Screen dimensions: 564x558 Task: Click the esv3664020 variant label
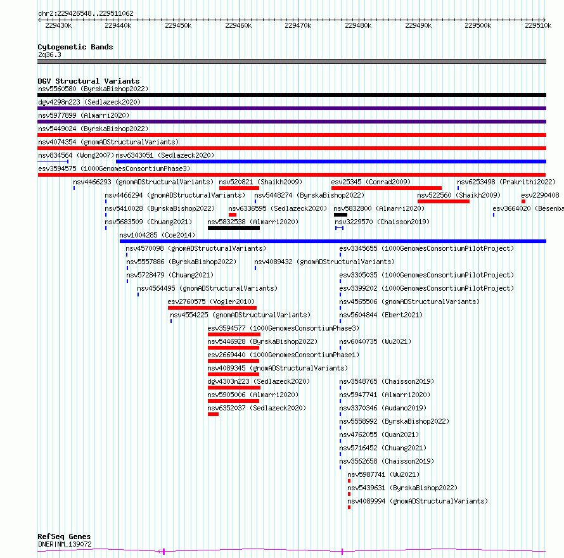[528, 208]
